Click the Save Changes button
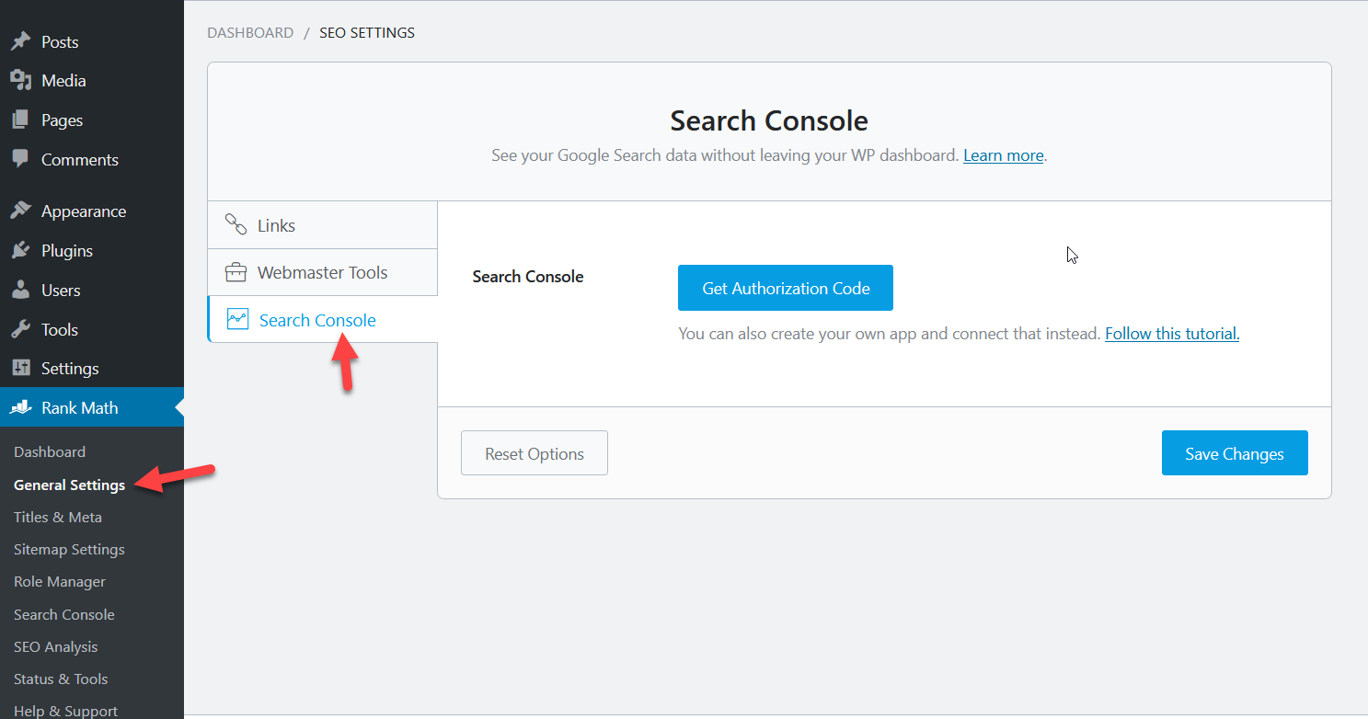The width and height of the screenshot is (1368, 719). click(1235, 453)
